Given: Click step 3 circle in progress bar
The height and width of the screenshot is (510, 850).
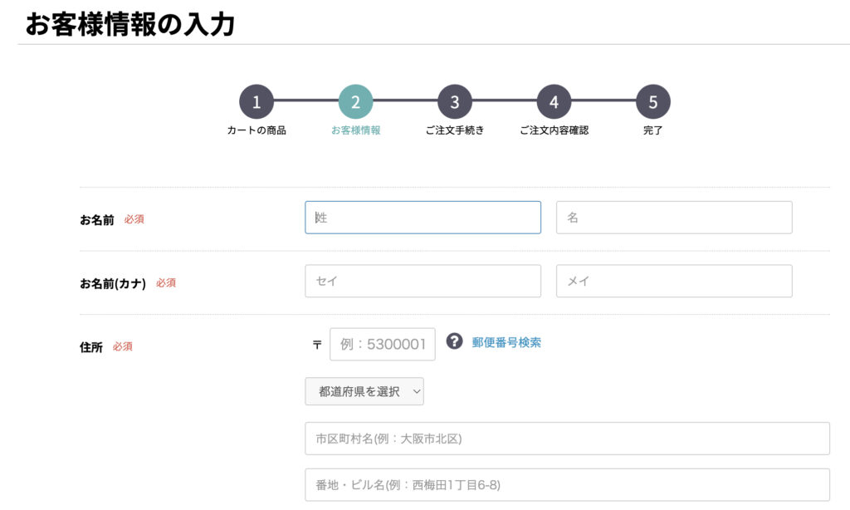Looking at the screenshot, I should pos(455,102).
